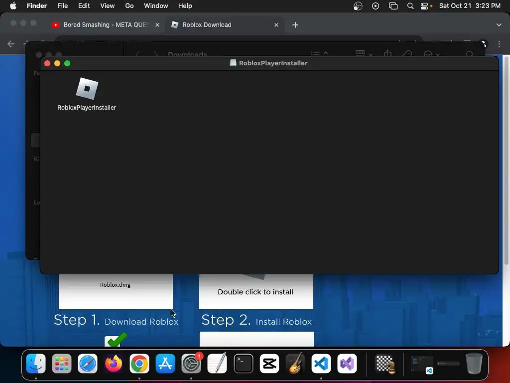
Task: Open the App Store from the Dock
Action: (165, 364)
